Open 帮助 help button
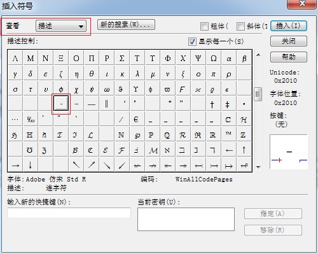The image size is (318, 254). click(289, 57)
